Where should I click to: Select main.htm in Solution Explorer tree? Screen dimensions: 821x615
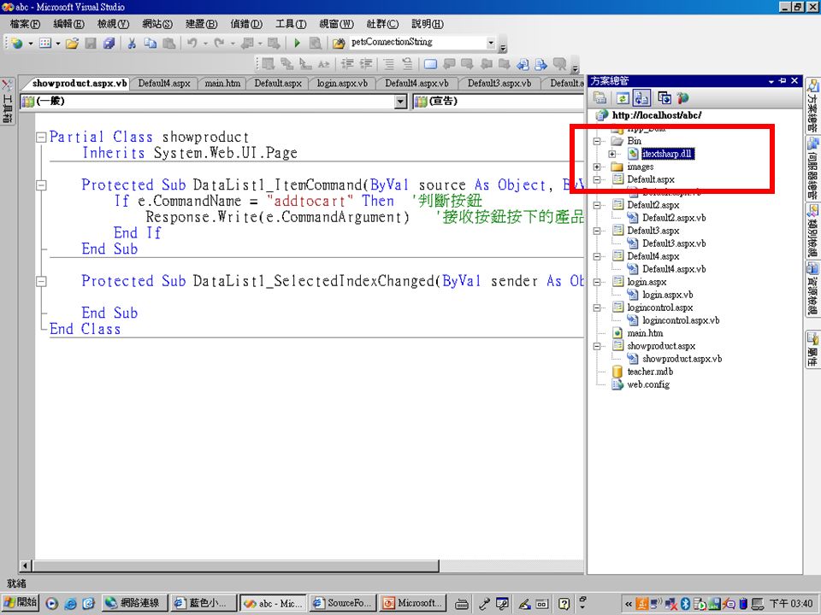(645, 333)
